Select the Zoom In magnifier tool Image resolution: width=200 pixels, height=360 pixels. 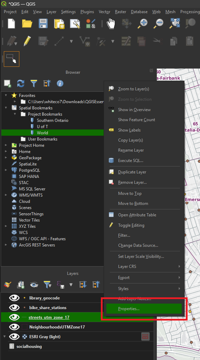[142, 24]
